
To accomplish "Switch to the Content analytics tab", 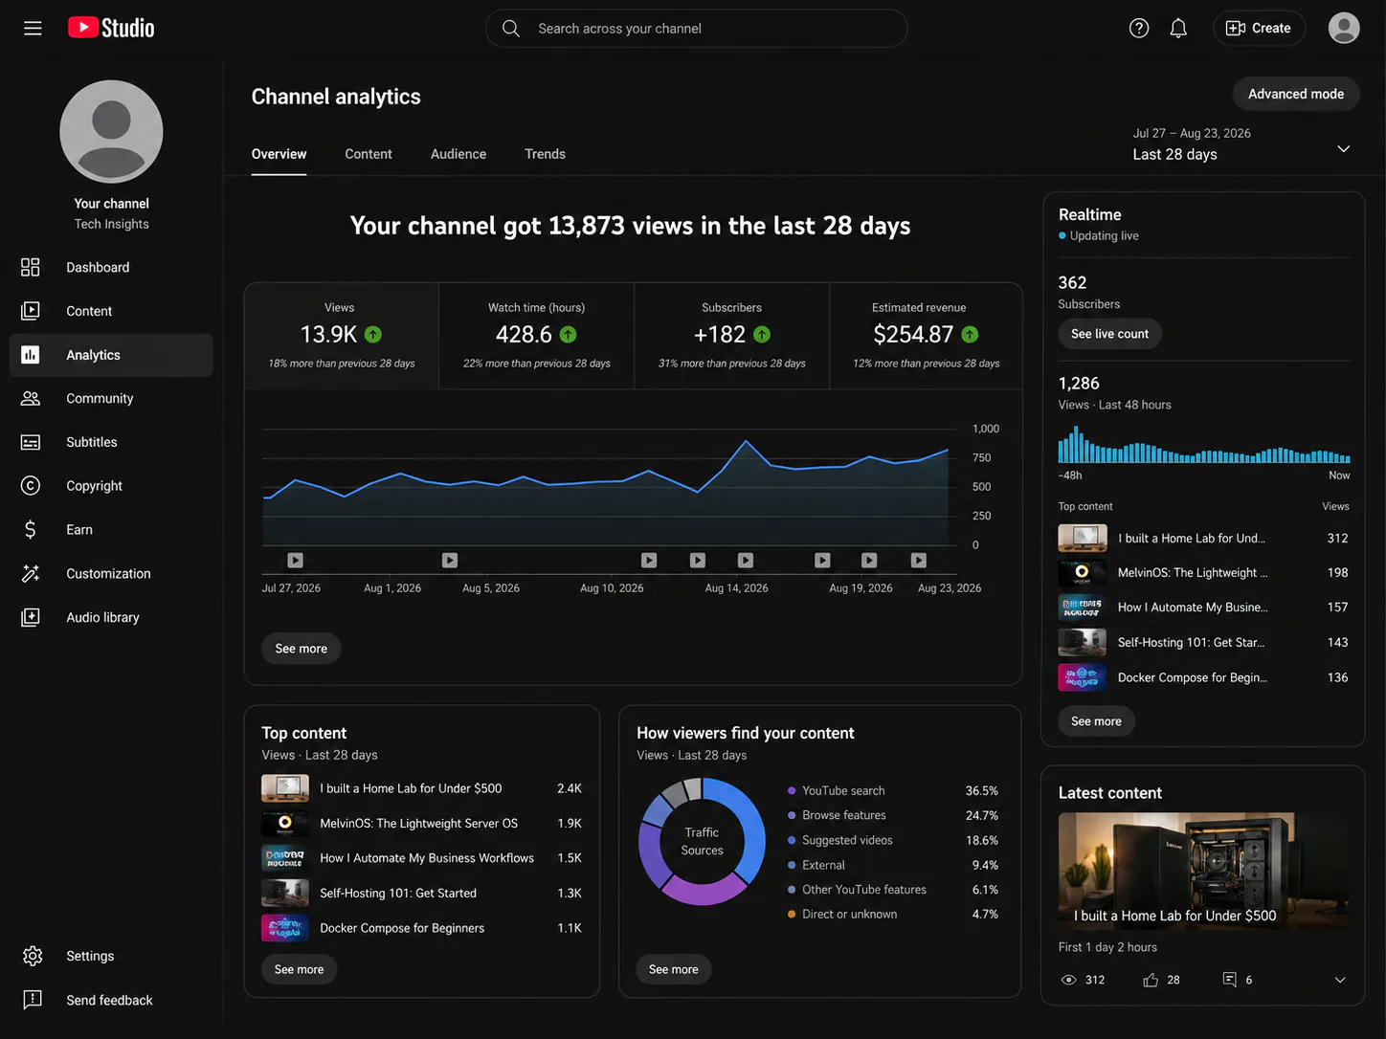I will point(369,154).
